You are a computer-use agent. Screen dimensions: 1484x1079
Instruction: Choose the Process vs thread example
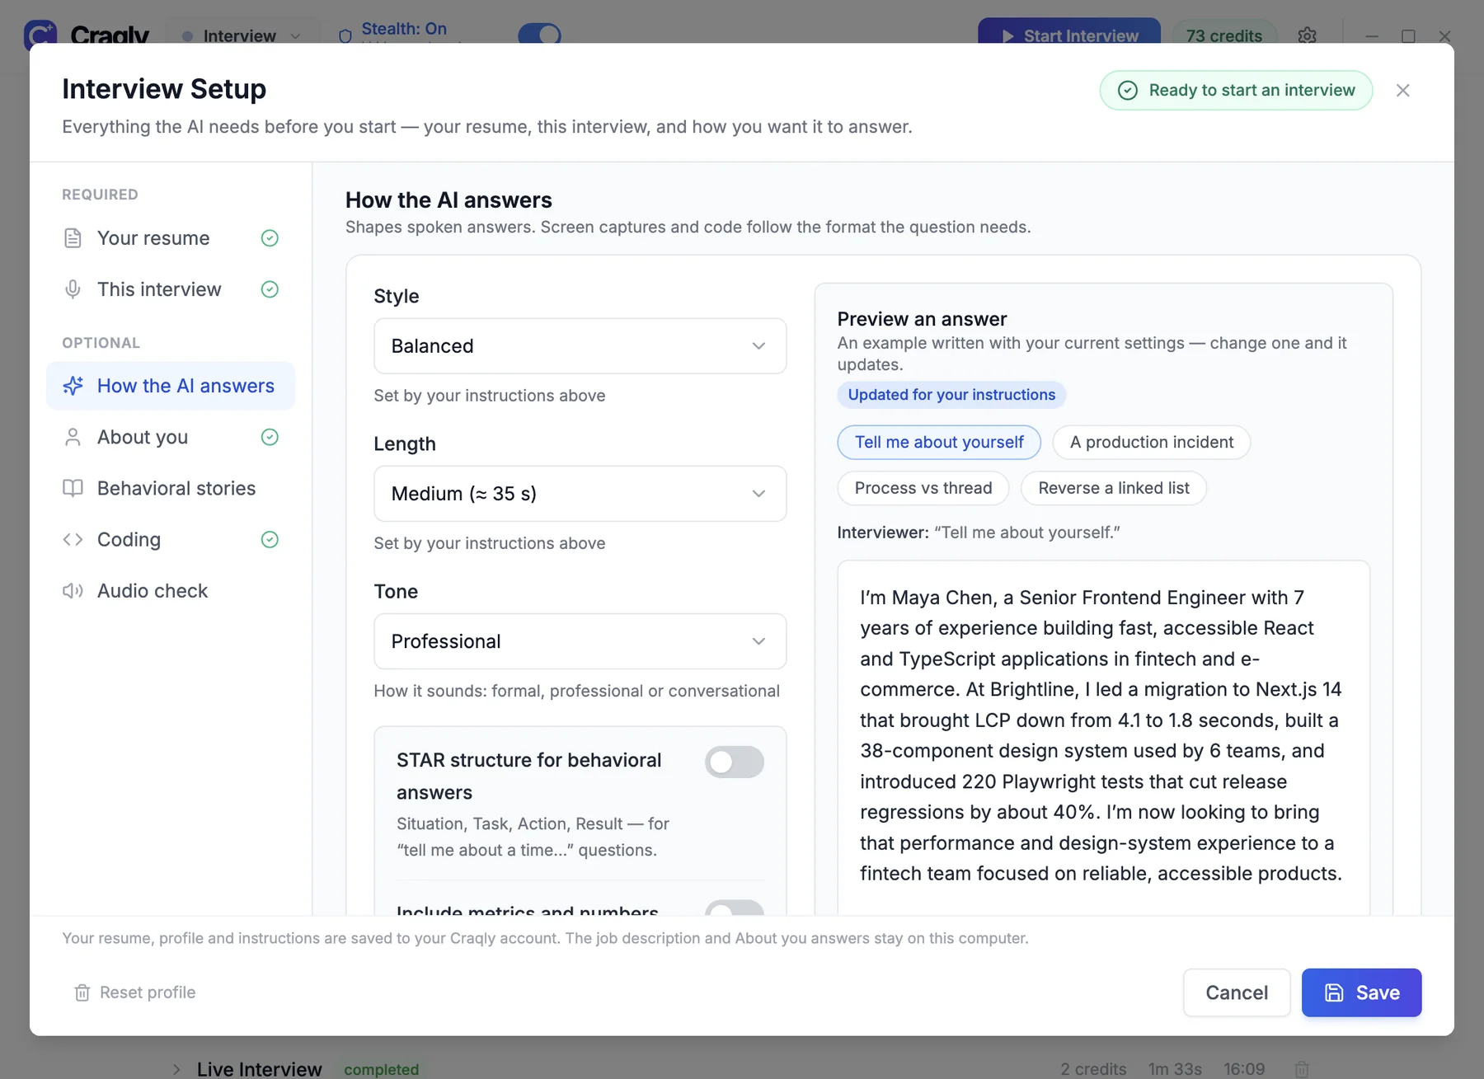(923, 488)
